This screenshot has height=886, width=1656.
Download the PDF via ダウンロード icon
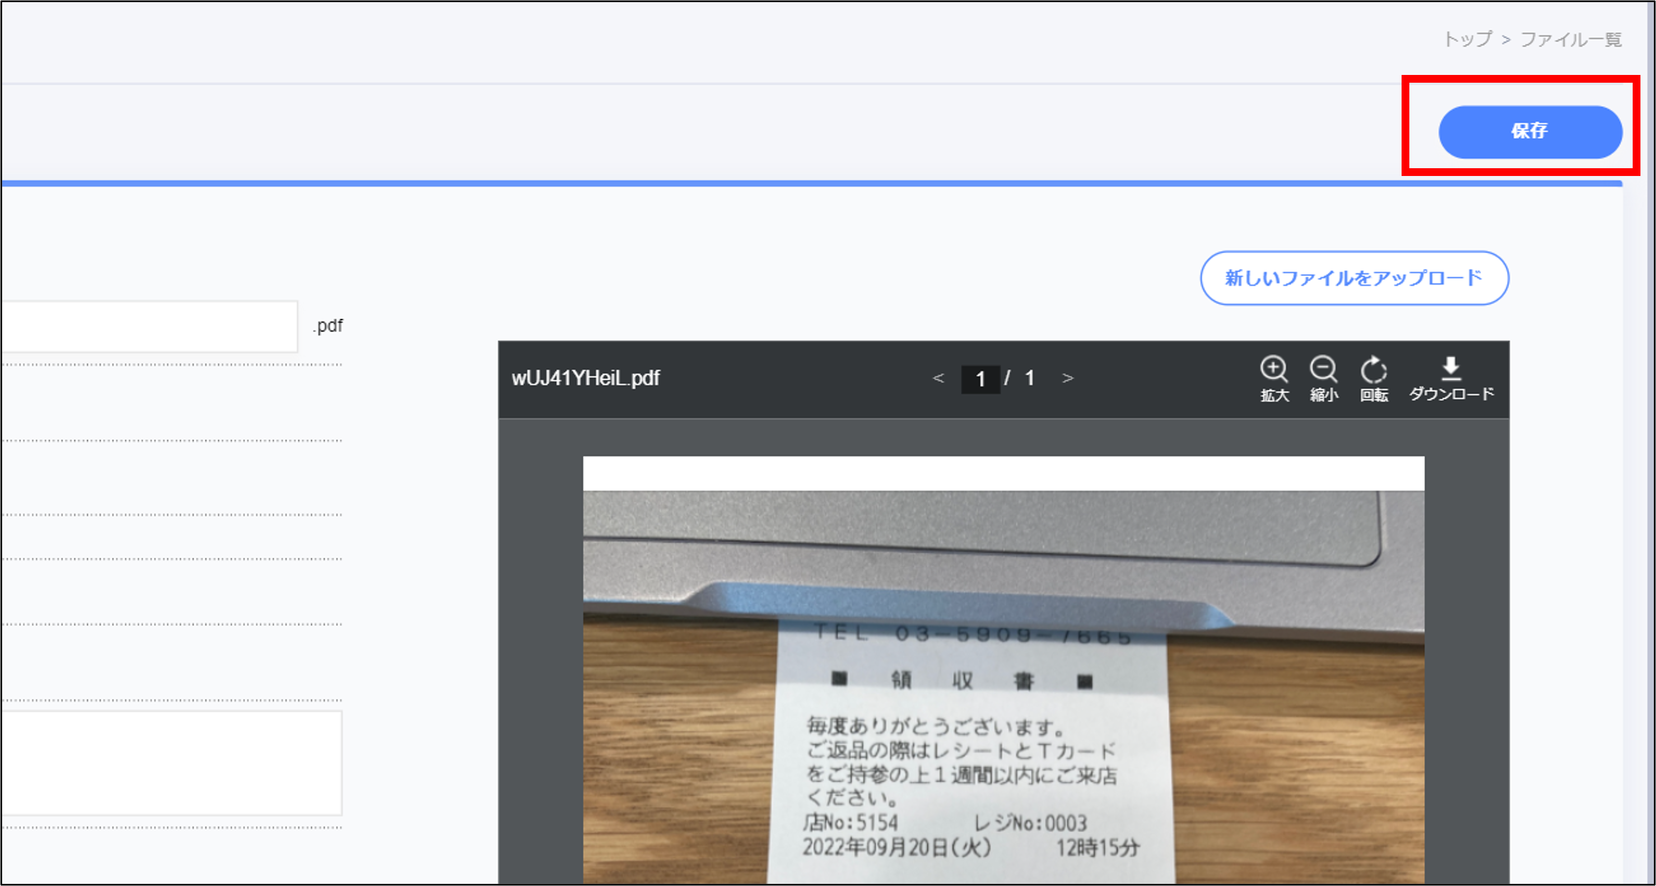(x=1451, y=378)
